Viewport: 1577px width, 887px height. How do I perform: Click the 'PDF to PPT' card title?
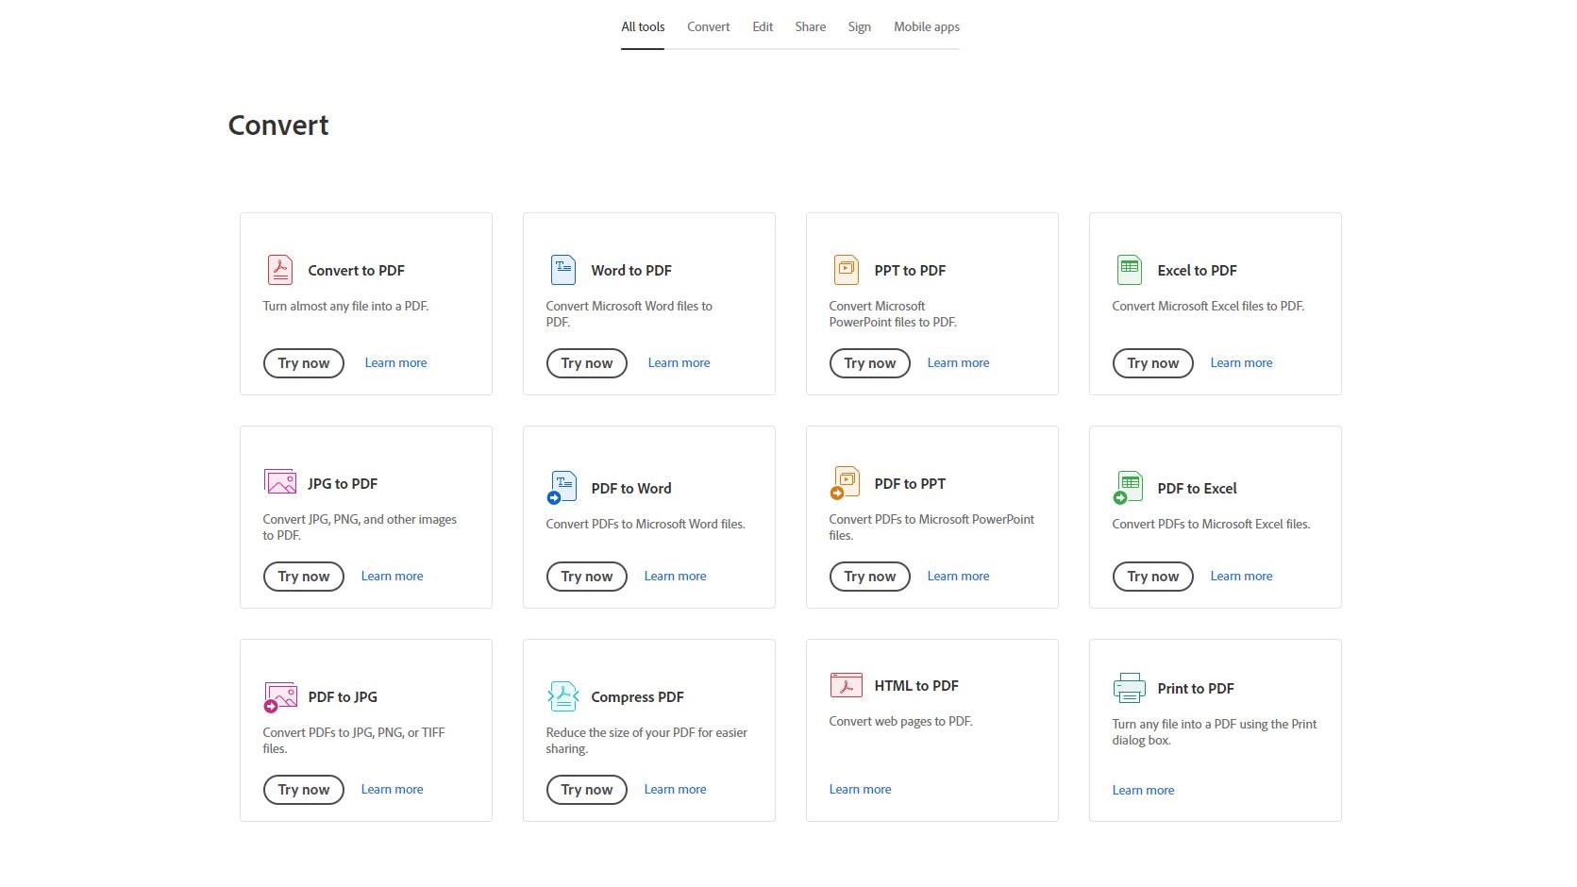coord(910,483)
